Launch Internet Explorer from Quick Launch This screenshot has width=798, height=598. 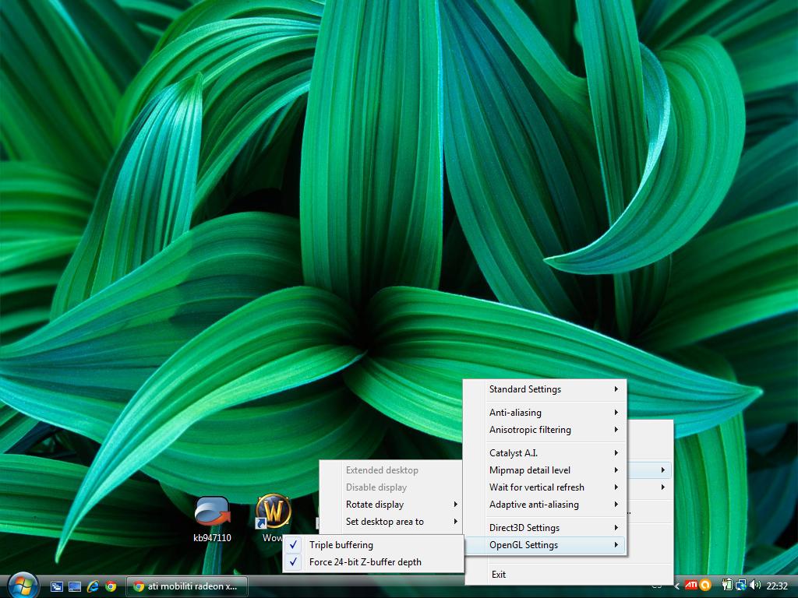pos(94,586)
